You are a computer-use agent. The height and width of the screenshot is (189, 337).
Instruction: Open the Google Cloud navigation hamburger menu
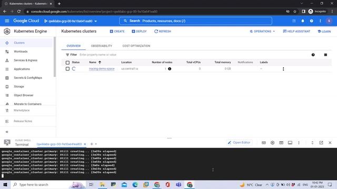click(x=7, y=21)
